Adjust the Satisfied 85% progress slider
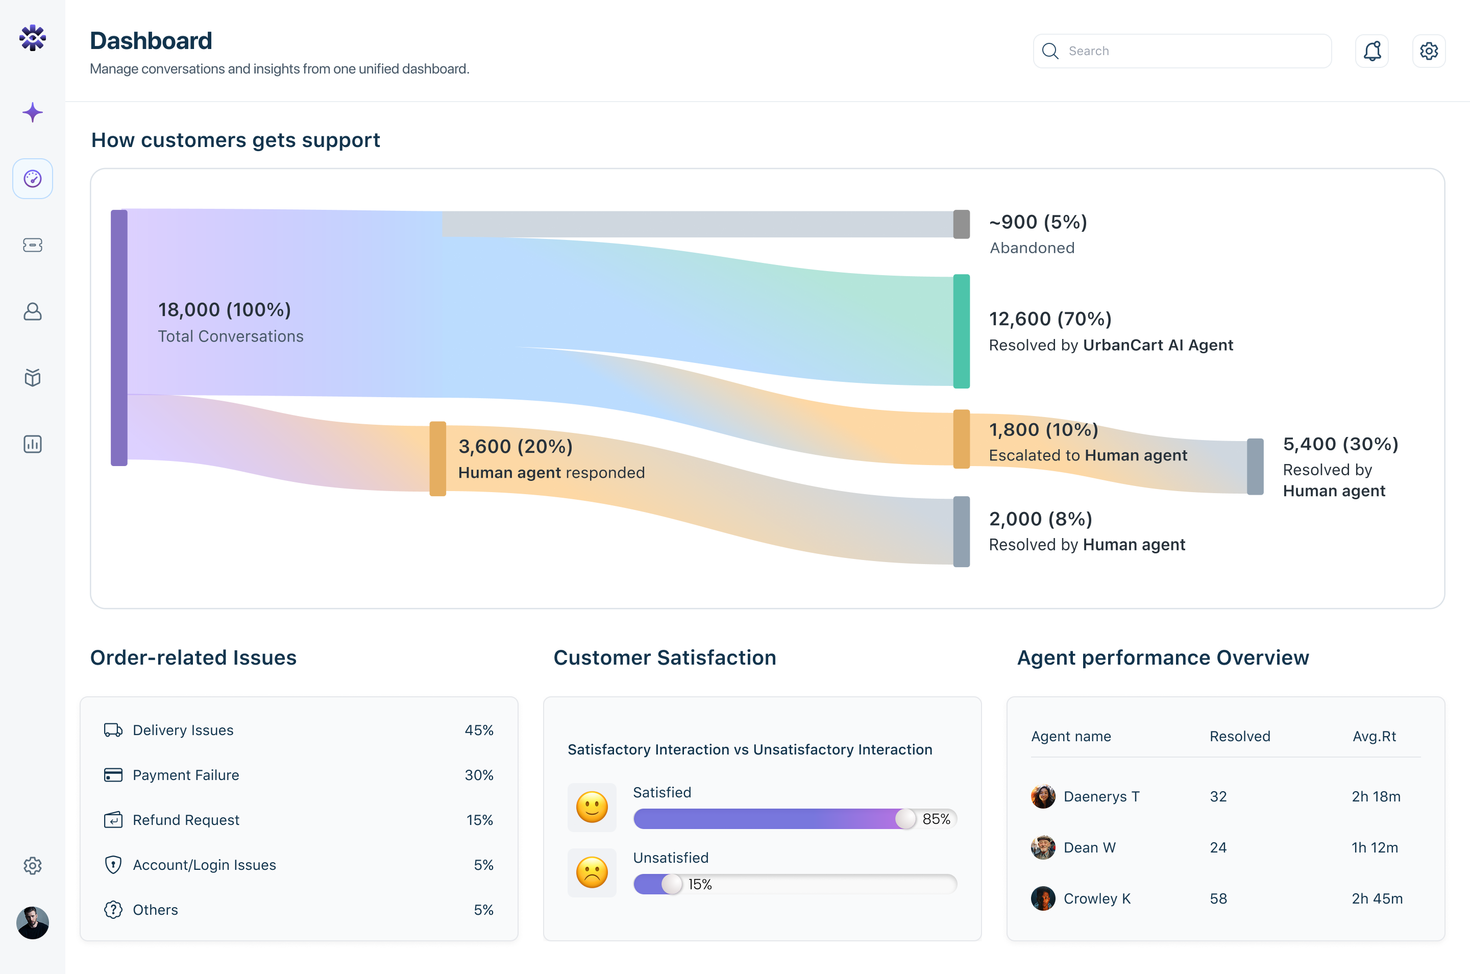 (x=906, y=819)
